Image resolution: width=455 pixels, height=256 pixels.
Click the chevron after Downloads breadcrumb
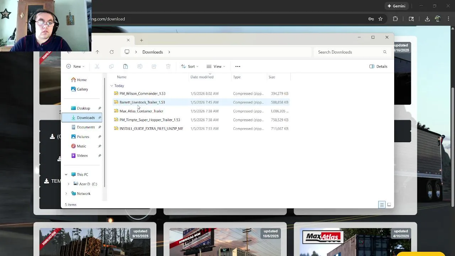point(169,52)
